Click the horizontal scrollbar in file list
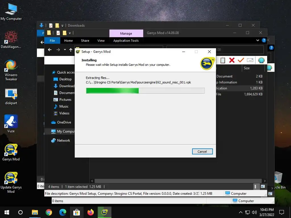Image resolution: width=291 pixels, height=218 pixels. tap(178, 181)
